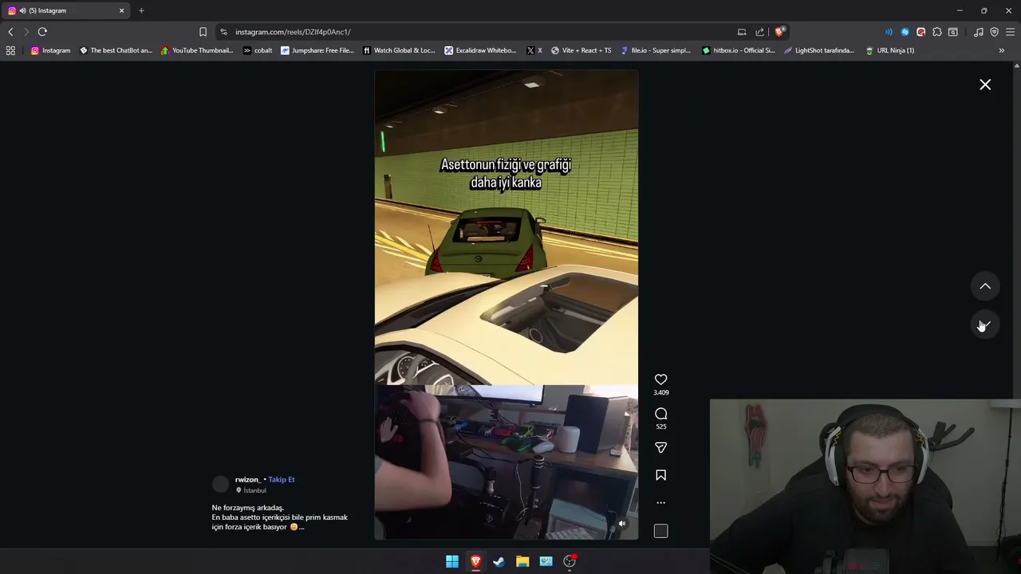The image size is (1021, 574).
Task: Open the LightShot bookmark
Action: point(818,50)
